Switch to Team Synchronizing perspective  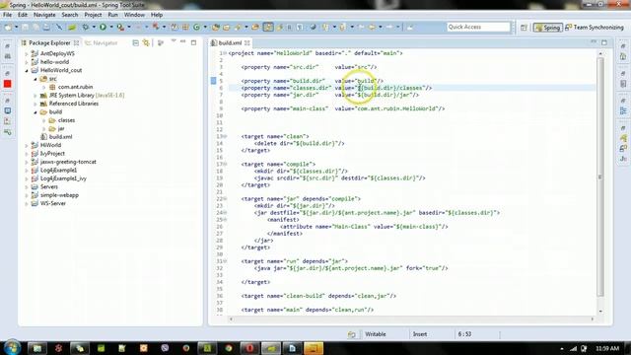[x=594, y=28]
